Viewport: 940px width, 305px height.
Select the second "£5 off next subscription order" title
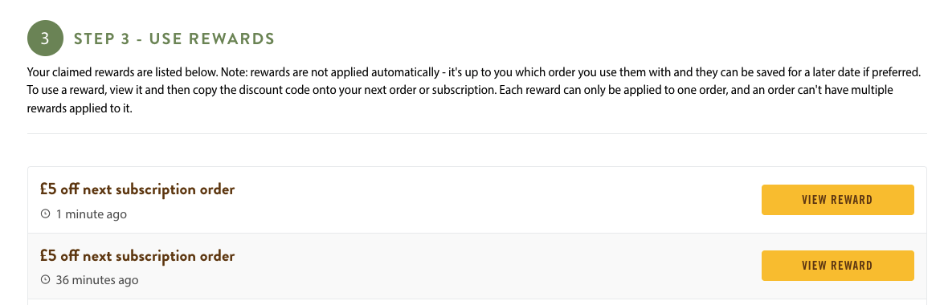(137, 256)
